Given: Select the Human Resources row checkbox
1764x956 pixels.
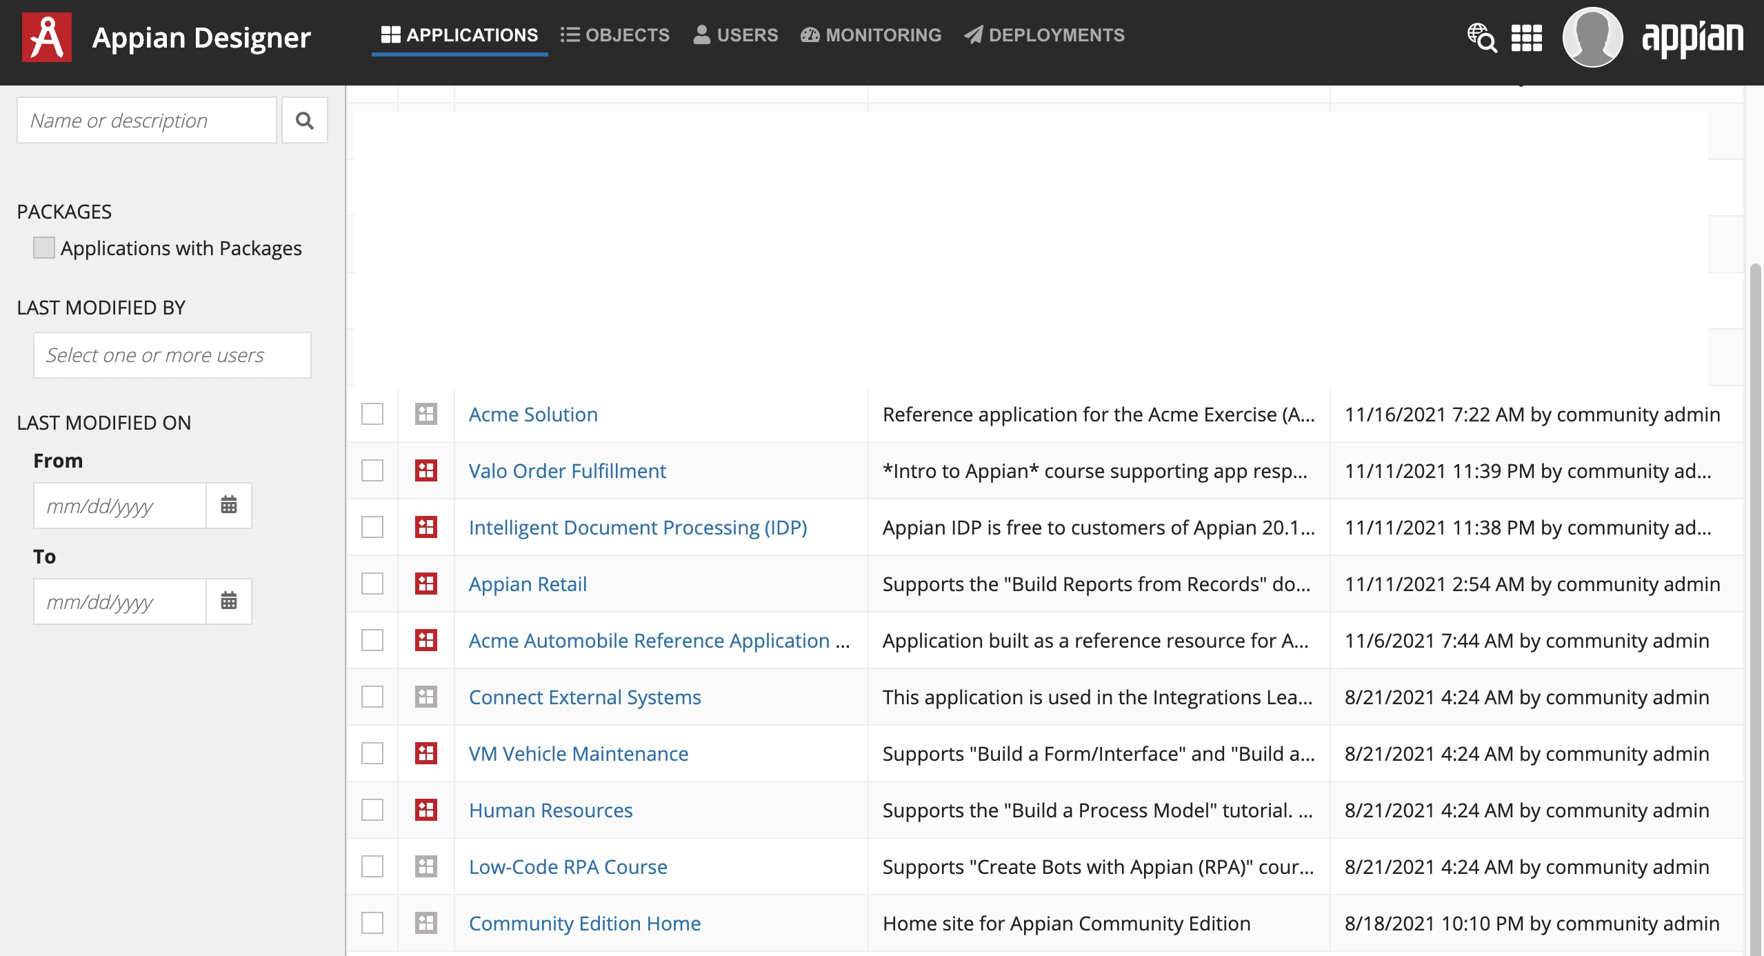Looking at the screenshot, I should [372, 810].
